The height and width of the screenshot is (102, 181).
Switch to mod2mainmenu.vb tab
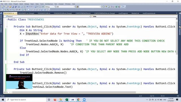(149, 13)
